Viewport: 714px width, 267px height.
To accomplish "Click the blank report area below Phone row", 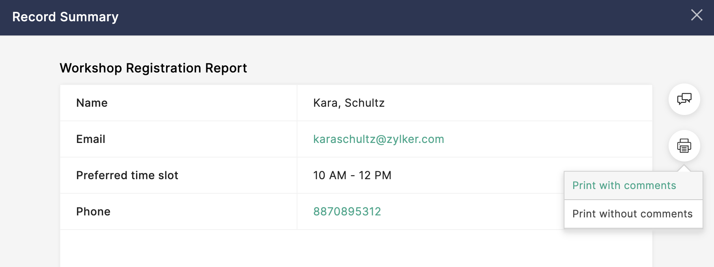I will (x=316, y=248).
